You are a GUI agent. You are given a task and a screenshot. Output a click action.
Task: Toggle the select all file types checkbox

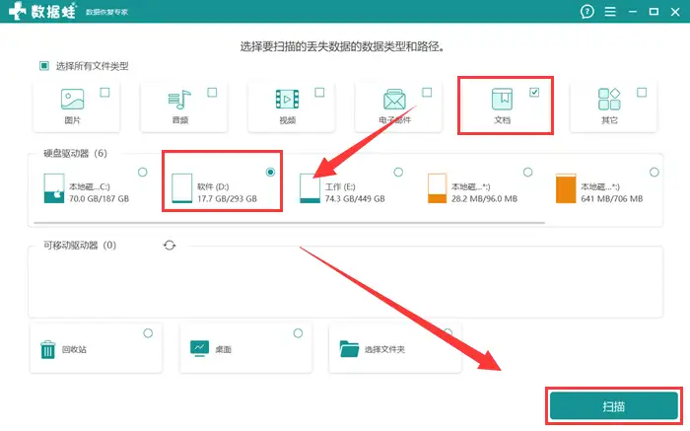44,66
